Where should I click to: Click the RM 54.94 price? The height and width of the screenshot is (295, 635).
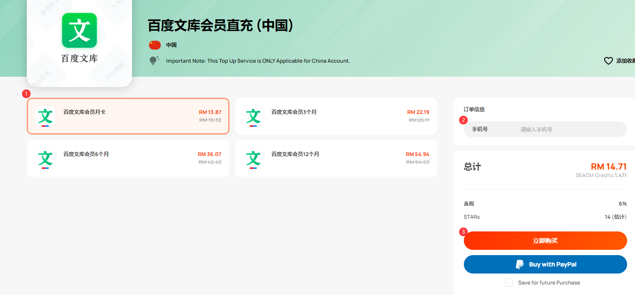(418, 154)
